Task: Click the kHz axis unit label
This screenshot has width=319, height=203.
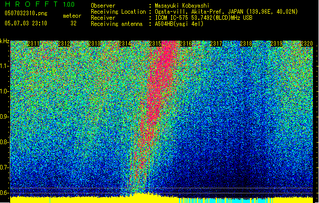Action: (5, 41)
